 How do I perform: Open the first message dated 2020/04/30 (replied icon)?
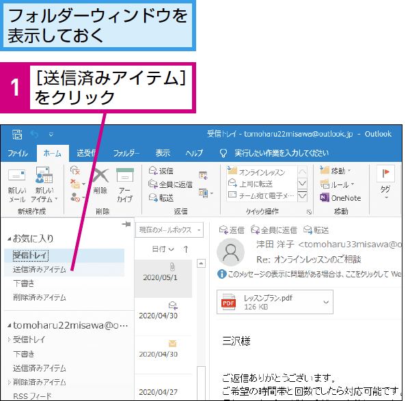click(x=163, y=316)
